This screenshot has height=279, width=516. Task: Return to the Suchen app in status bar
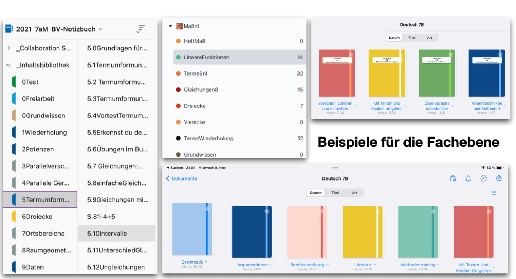pos(175,168)
